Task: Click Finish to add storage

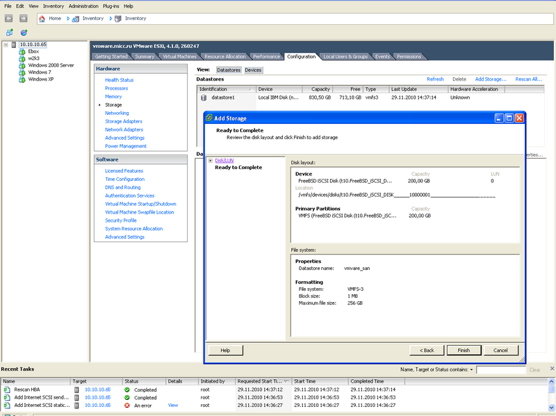Action: point(464,351)
